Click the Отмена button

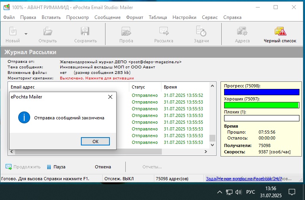tap(103, 167)
